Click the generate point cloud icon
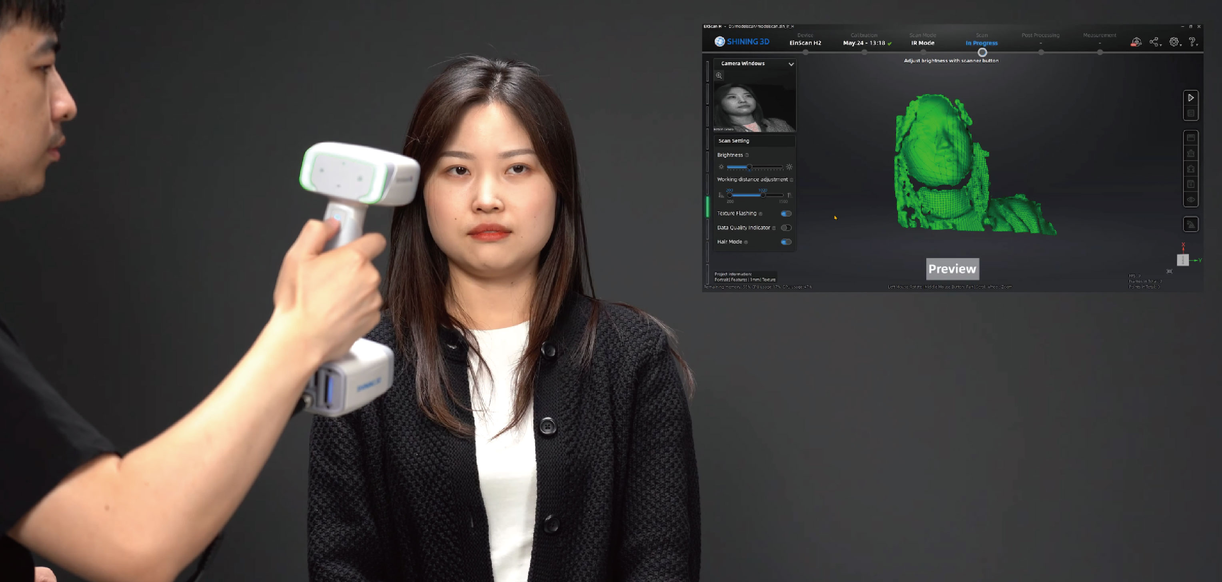Viewport: 1222px width, 582px height. tap(1191, 224)
